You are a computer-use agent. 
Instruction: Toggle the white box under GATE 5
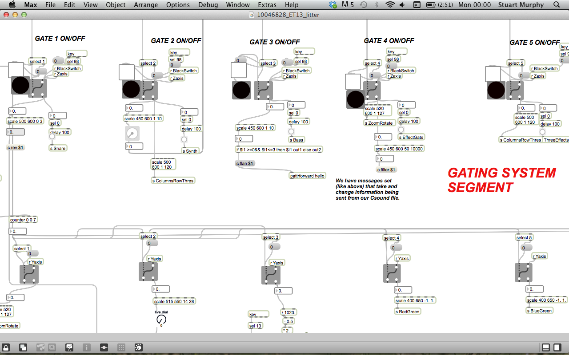[x=493, y=74]
